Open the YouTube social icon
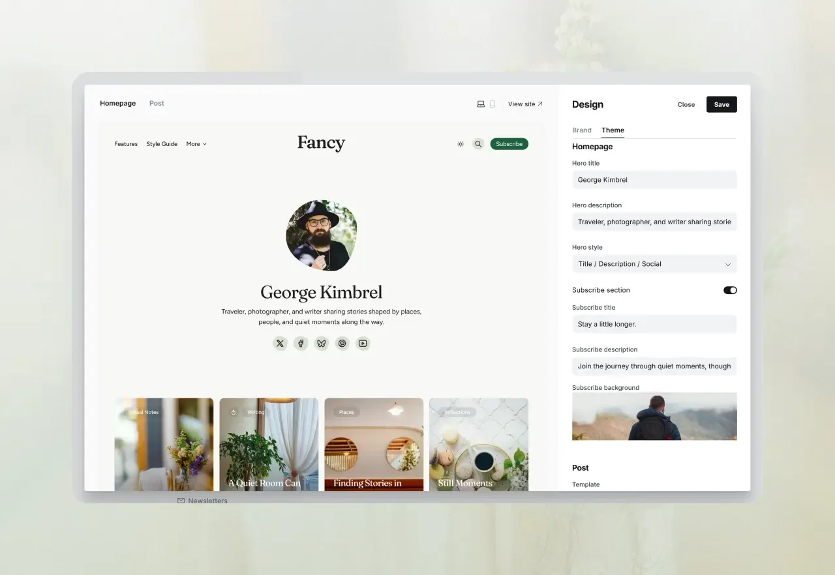Image resolution: width=835 pixels, height=575 pixels. point(363,344)
